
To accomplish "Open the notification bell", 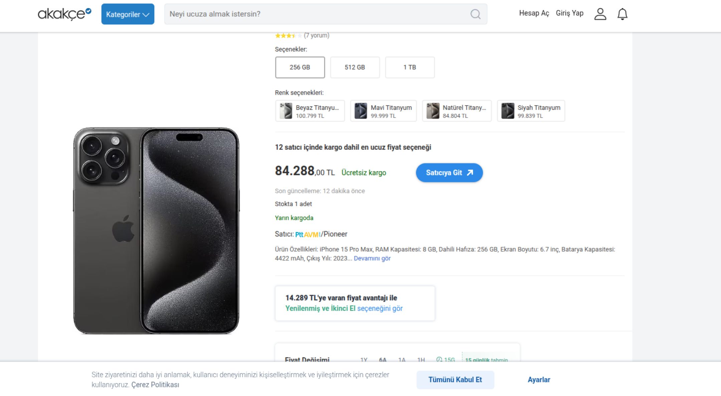I will (x=622, y=14).
